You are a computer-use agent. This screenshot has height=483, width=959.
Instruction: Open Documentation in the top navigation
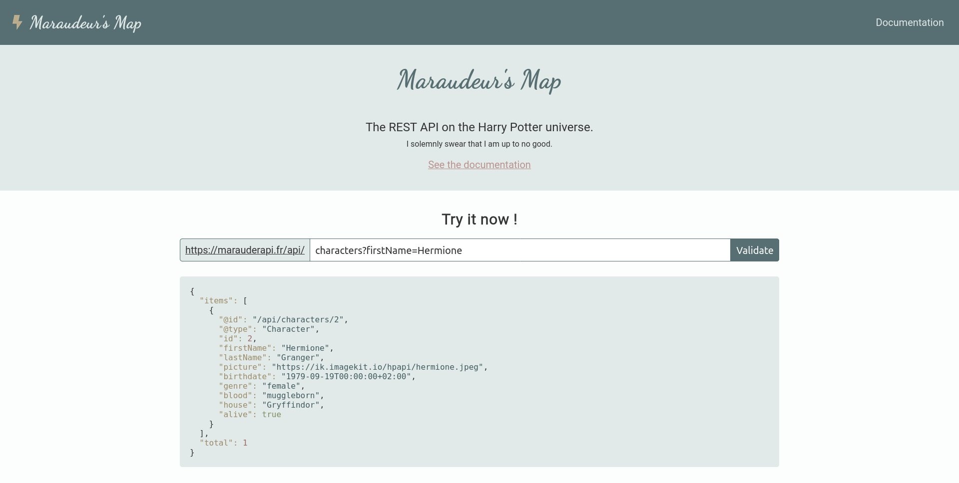coord(910,22)
